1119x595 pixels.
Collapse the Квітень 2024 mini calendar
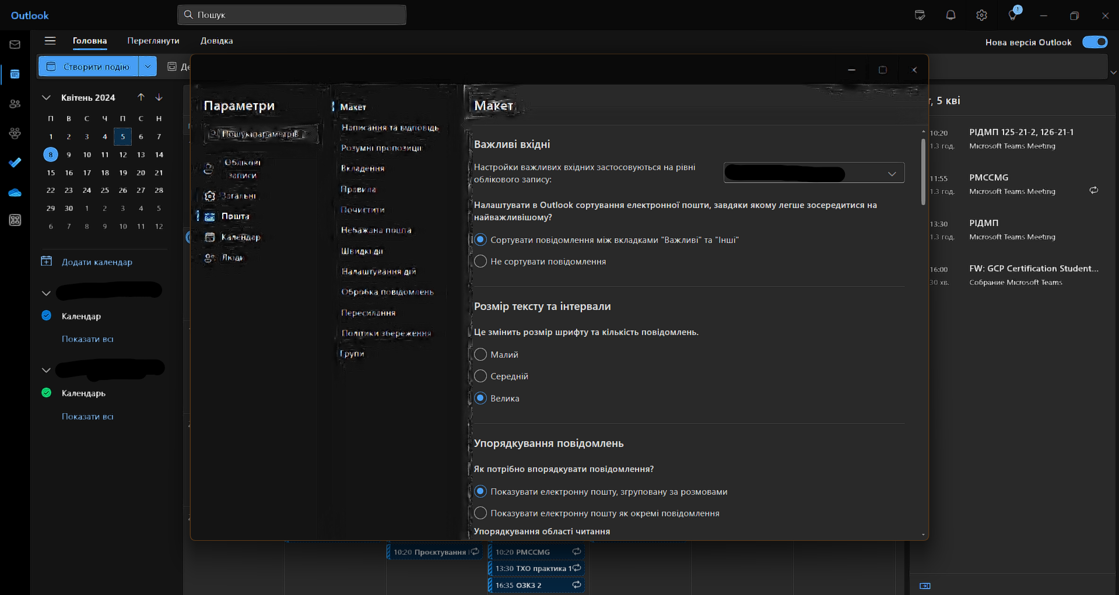click(x=46, y=97)
